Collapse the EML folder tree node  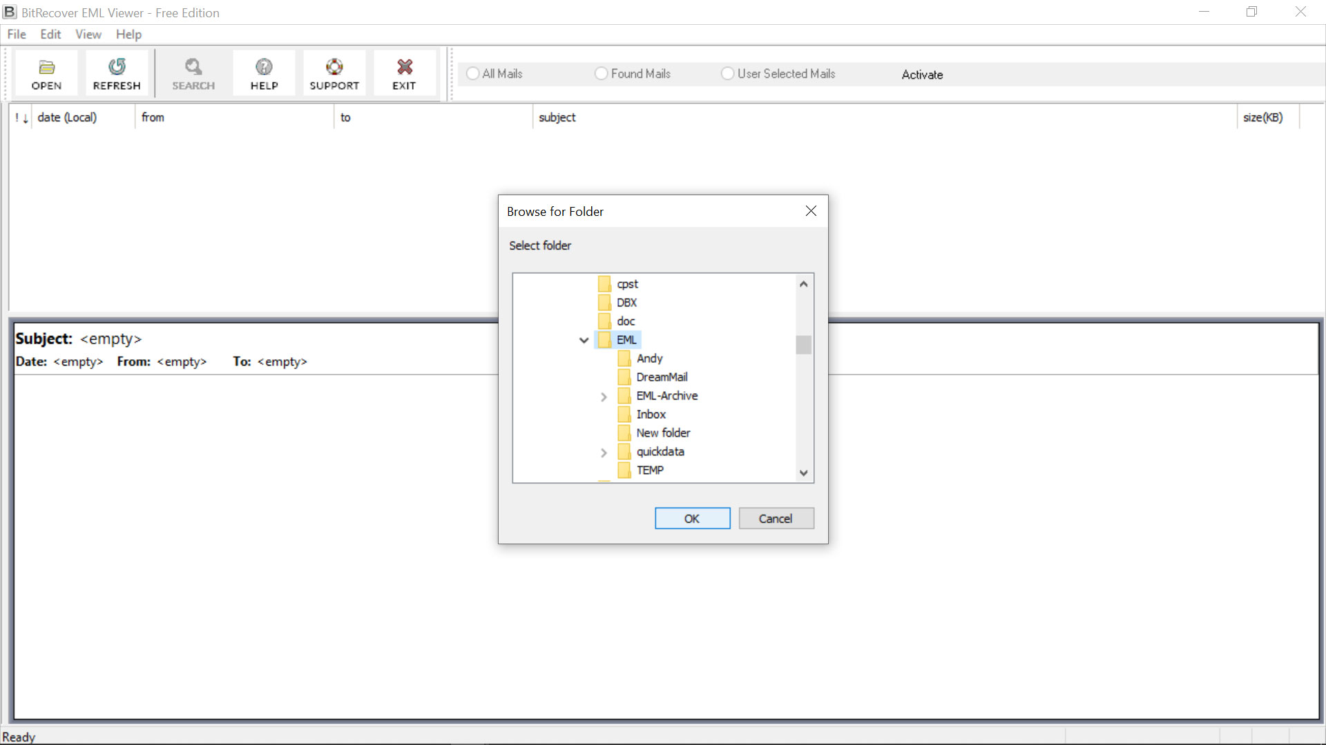tap(584, 340)
